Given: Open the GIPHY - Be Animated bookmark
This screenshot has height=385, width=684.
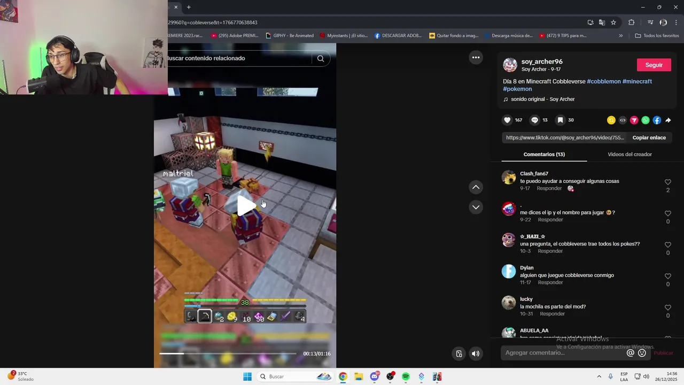Looking at the screenshot, I should [290, 36].
